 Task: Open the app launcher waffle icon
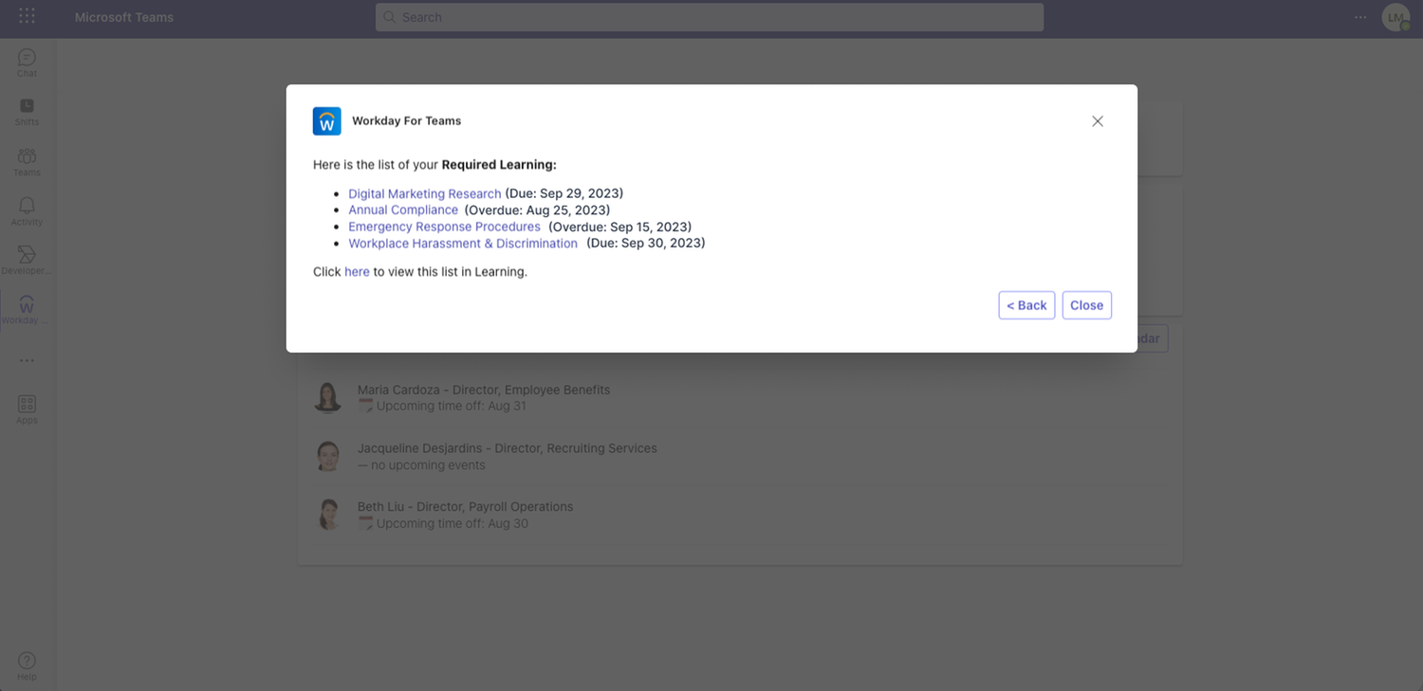click(x=27, y=17)
